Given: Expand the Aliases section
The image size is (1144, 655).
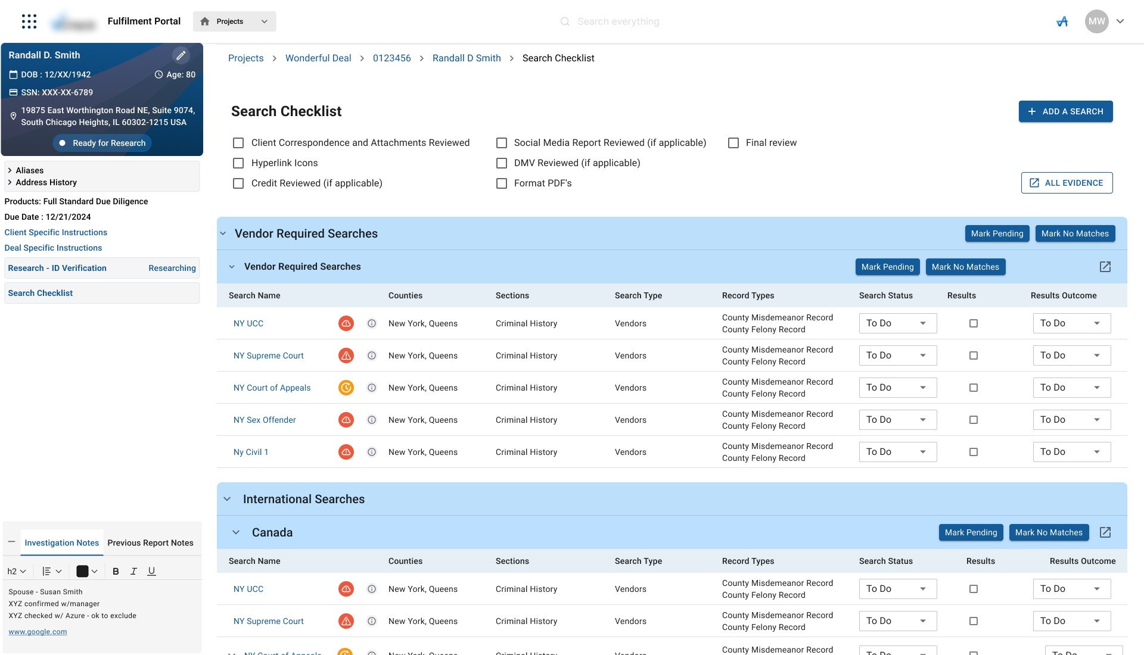Looking at the screenshot, I should (x=29, y=170).
